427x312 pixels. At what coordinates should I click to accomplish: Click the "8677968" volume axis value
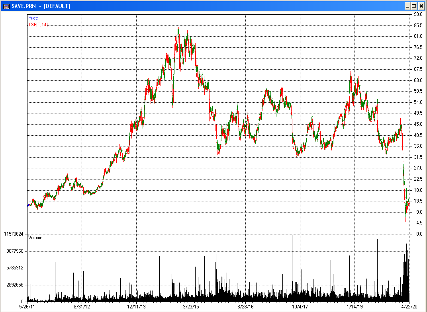point(15,251)
